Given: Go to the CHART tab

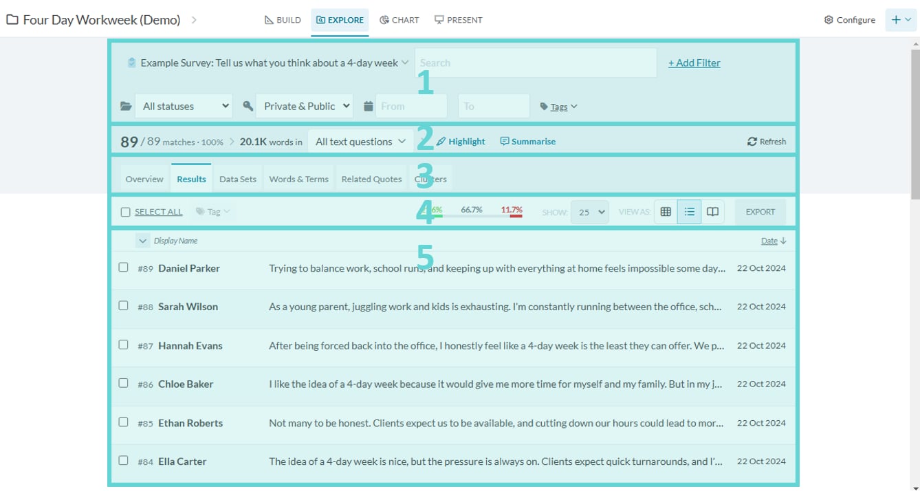Looking at the screenshot, I should click(x=399, y=20).
